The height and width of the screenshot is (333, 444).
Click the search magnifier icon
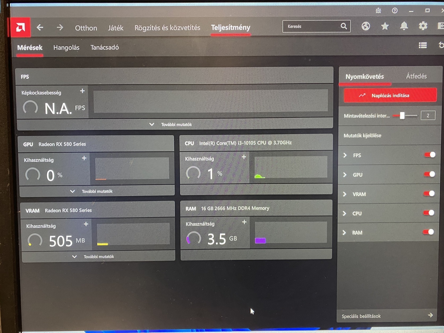(344, 26)
